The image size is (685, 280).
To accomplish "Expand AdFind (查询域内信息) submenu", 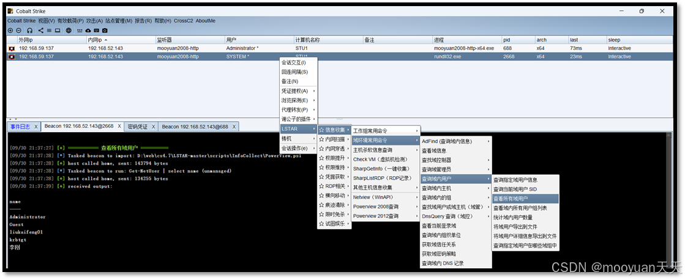I will 456,141.
